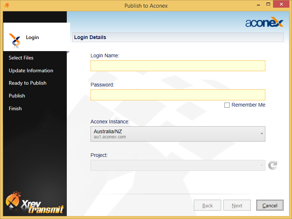Enable the Remember Me checkbox

coord(227,105)
